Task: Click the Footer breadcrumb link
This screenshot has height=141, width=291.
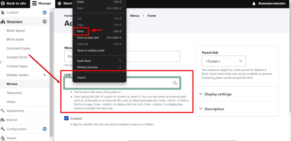Action: point(152,16)
